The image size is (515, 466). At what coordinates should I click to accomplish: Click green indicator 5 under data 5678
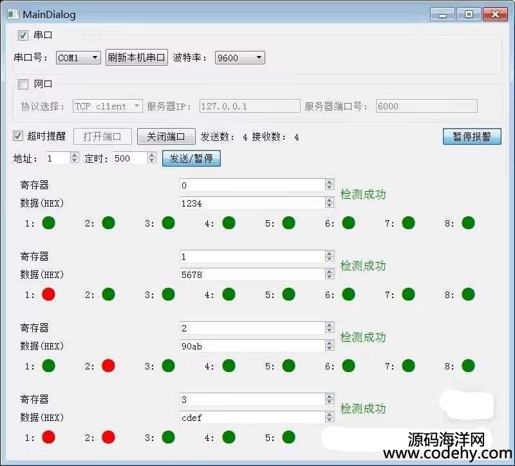[x=288, y=294]
